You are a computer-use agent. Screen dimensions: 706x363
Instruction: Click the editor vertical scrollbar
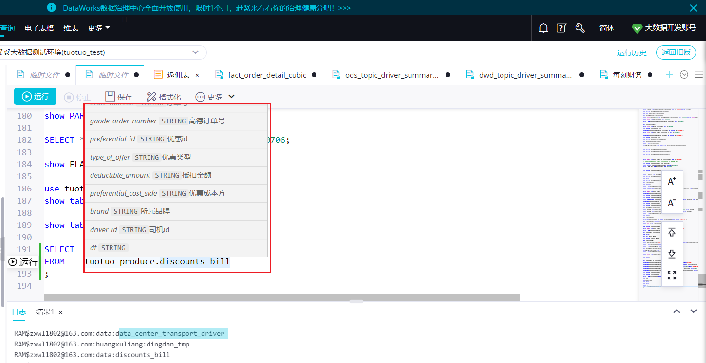pos(702,280)
